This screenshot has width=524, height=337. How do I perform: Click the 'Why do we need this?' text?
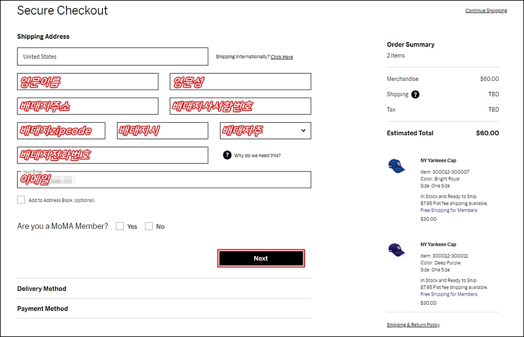click(257, 156)
